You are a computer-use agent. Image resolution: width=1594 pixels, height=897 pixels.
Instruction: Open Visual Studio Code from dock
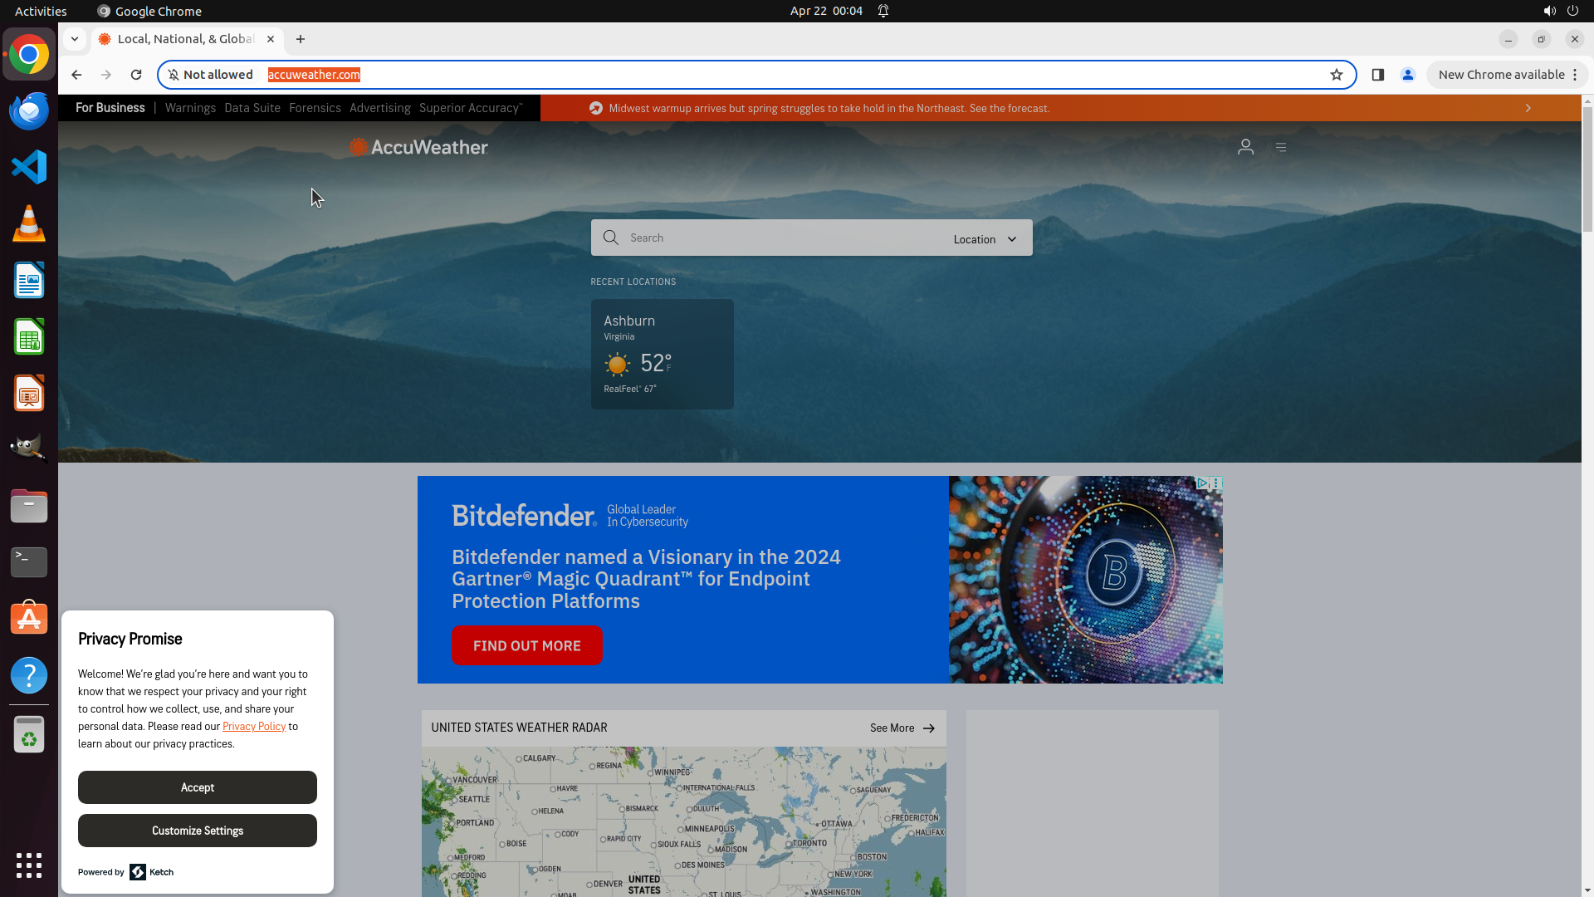point(29,167)
